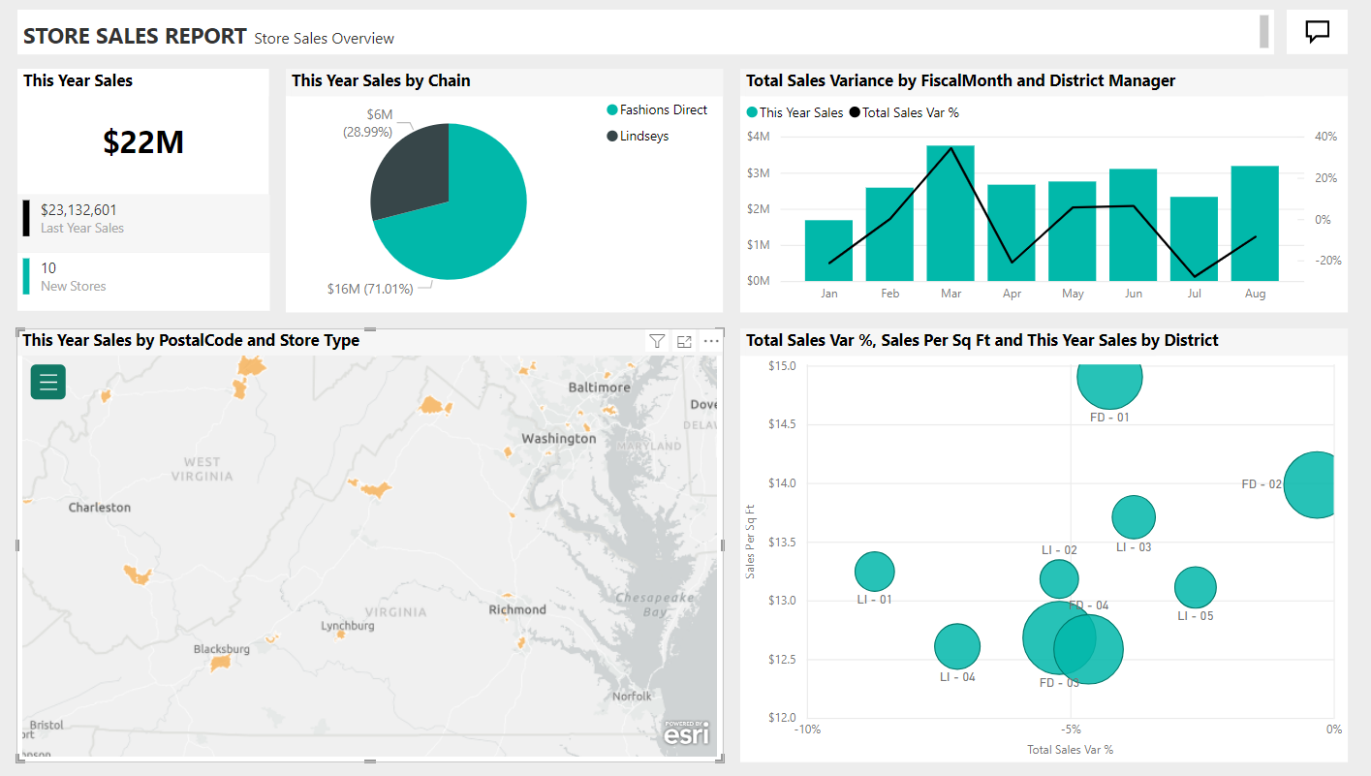Click the Washington label on the map
1371x776 pixels.
click(x=559, y=439)
